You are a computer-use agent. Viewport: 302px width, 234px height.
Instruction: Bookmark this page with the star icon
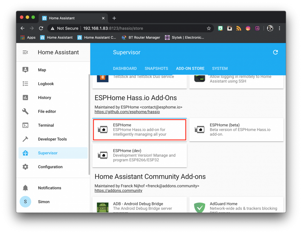pyautogui.click(x=209, y=29)
